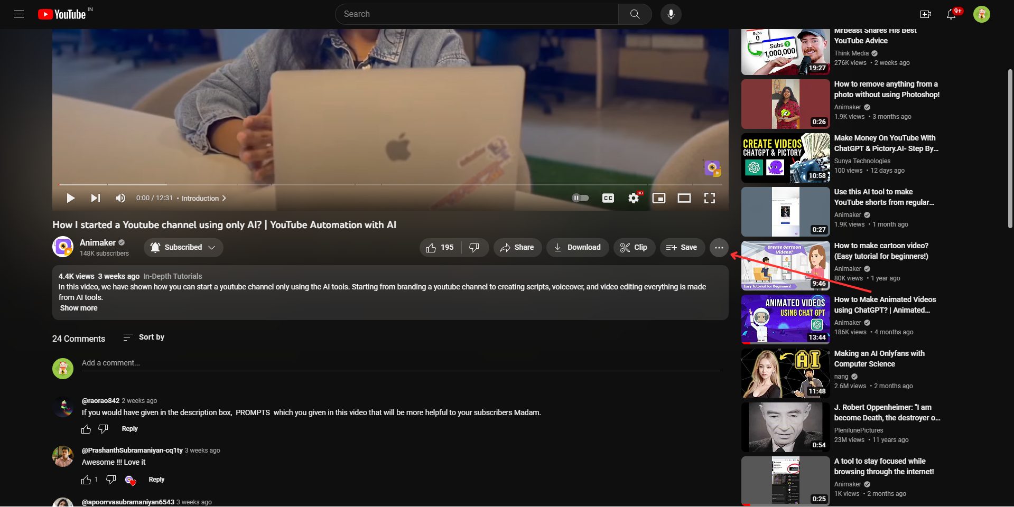Click the search magnifier button
Screen dimensions: 1014x507
(x=635, y=14)
